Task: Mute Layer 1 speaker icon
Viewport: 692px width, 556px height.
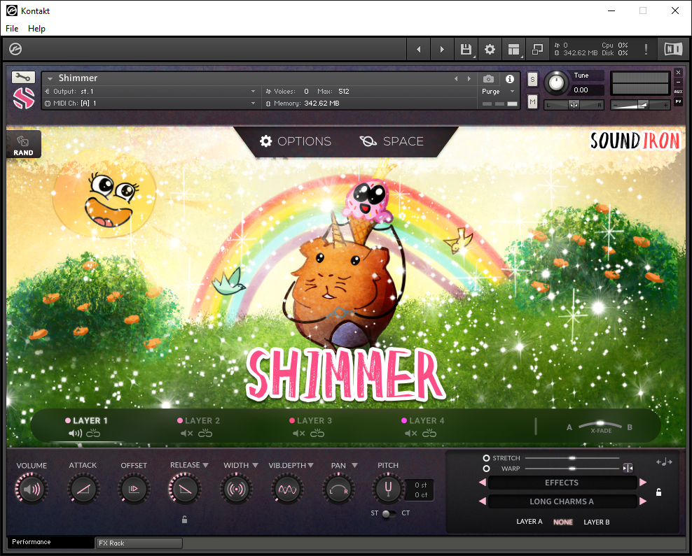Action: 75,434
